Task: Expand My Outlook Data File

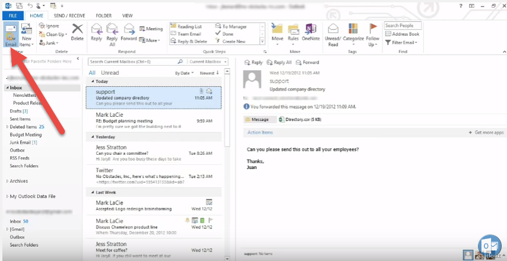Action: click(8, 196)
